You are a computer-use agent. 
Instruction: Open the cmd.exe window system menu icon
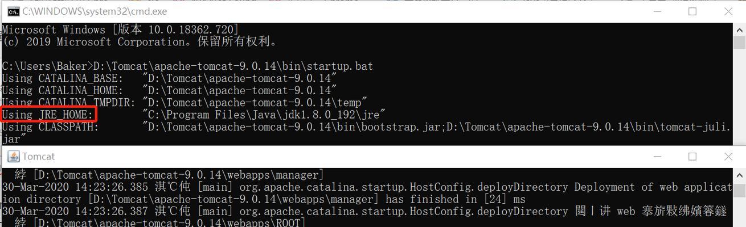click(x=13, y=11)
